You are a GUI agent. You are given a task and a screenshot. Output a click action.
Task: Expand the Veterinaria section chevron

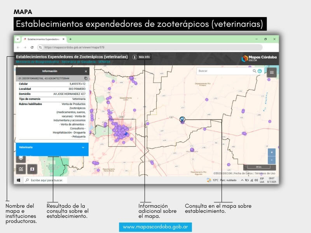[83, 148]
